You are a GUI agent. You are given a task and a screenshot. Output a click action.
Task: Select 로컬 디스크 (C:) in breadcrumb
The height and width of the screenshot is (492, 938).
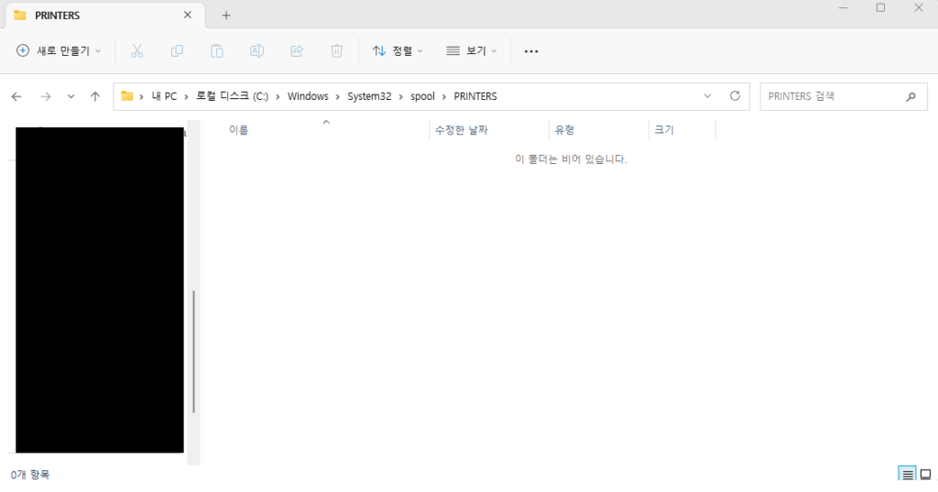(x=232, y=96)
